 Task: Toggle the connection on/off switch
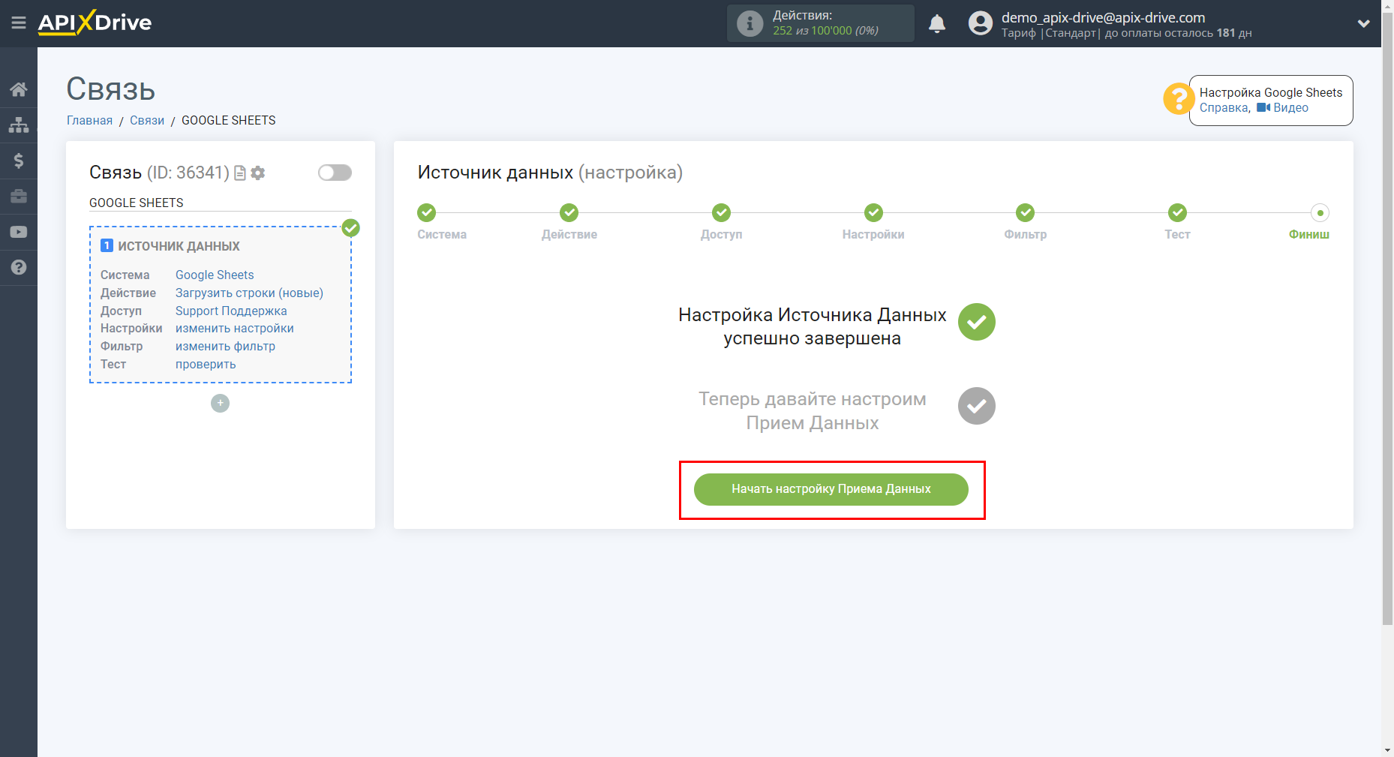point(335,173)
